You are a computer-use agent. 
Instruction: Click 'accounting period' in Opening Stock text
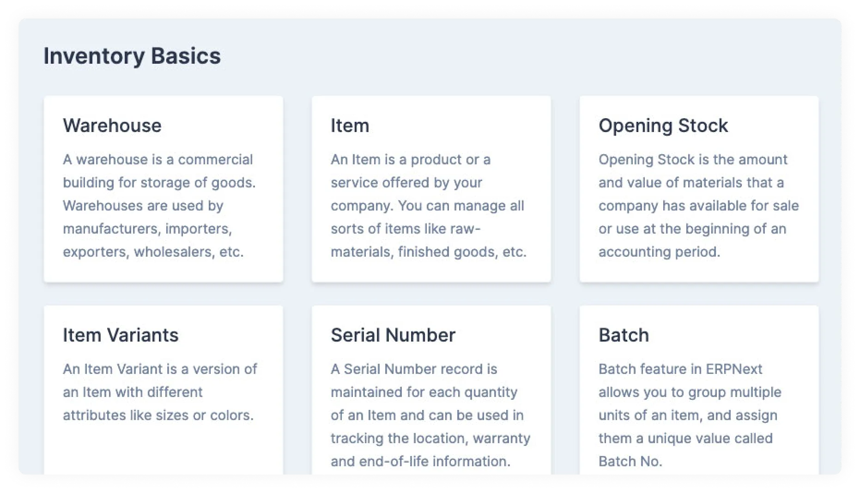coord(659,252)
